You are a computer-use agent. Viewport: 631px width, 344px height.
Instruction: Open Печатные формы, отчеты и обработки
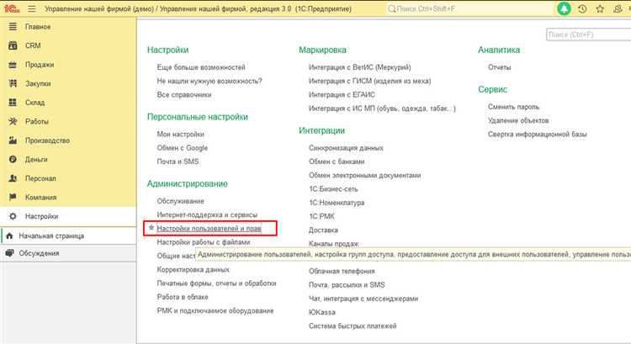tap(216, 283)
